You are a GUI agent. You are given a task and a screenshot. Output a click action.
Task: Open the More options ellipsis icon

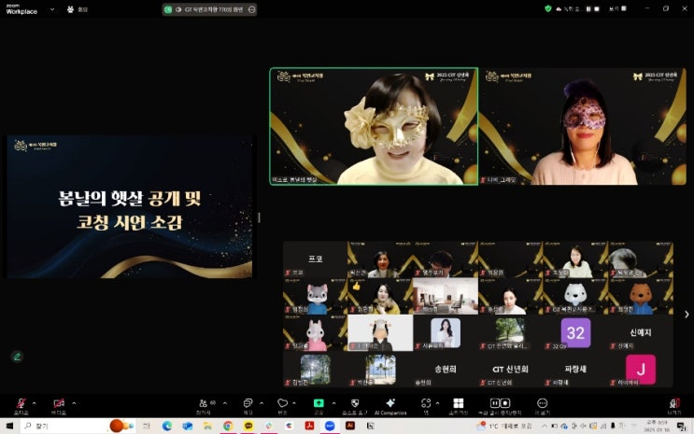tap(542, 403)
